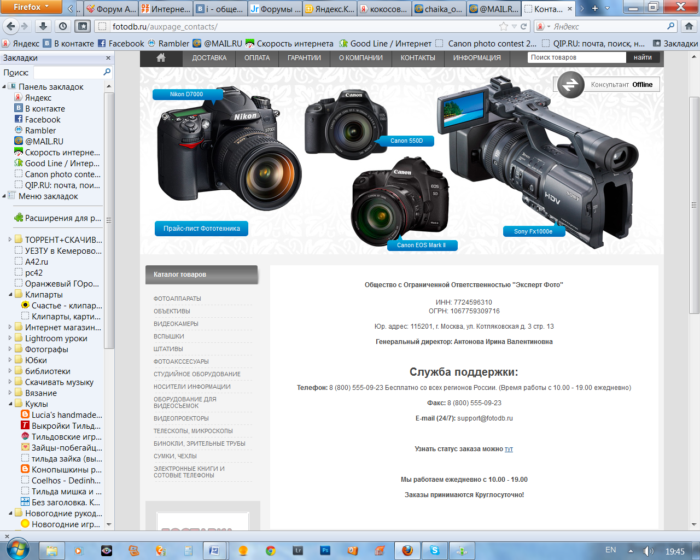Open the volume control in system tray
Viewport: 700px width, 560px height.
pos(649,551)
